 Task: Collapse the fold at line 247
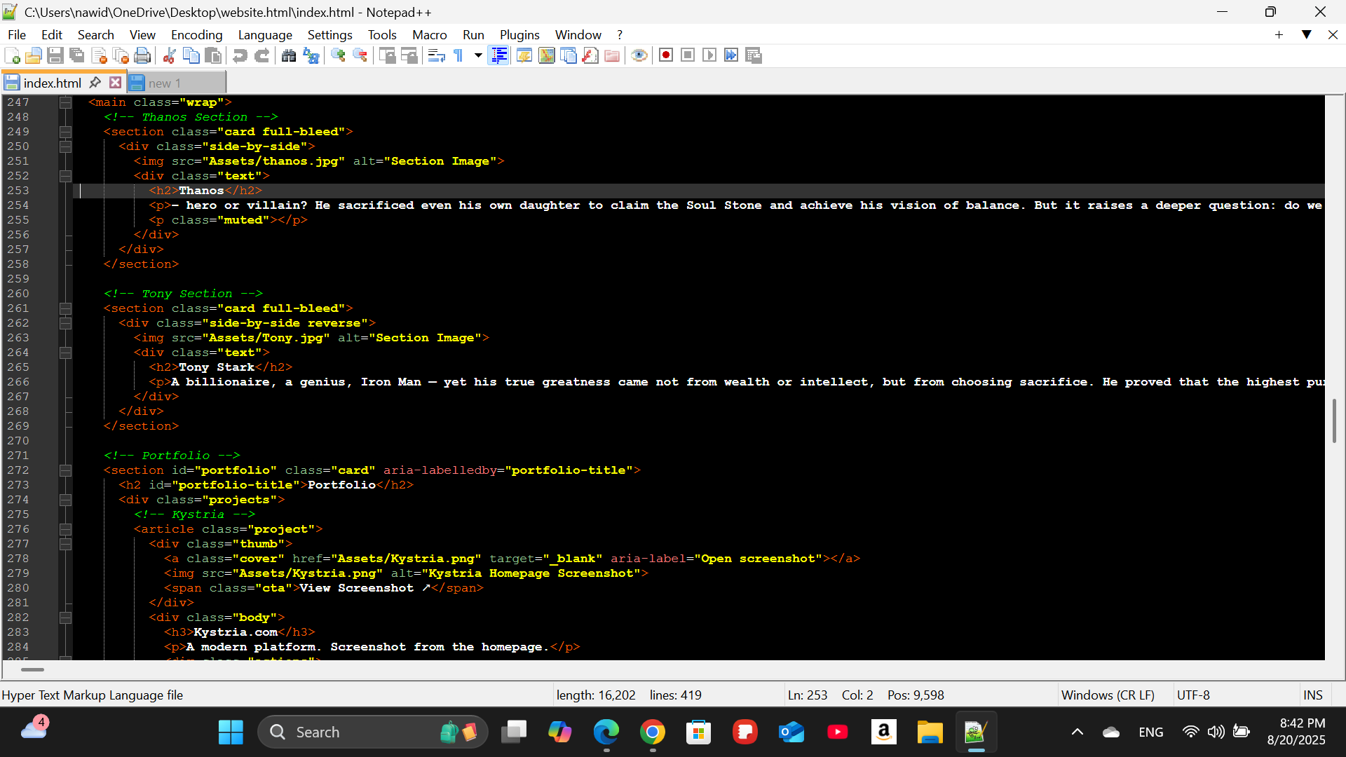[x=65, y=102]
